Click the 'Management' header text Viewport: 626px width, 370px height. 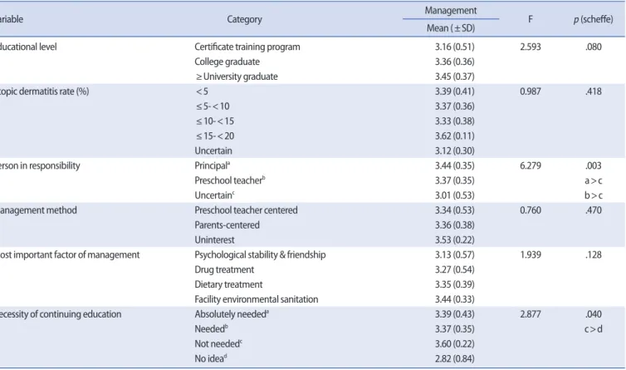pos(450,11)
